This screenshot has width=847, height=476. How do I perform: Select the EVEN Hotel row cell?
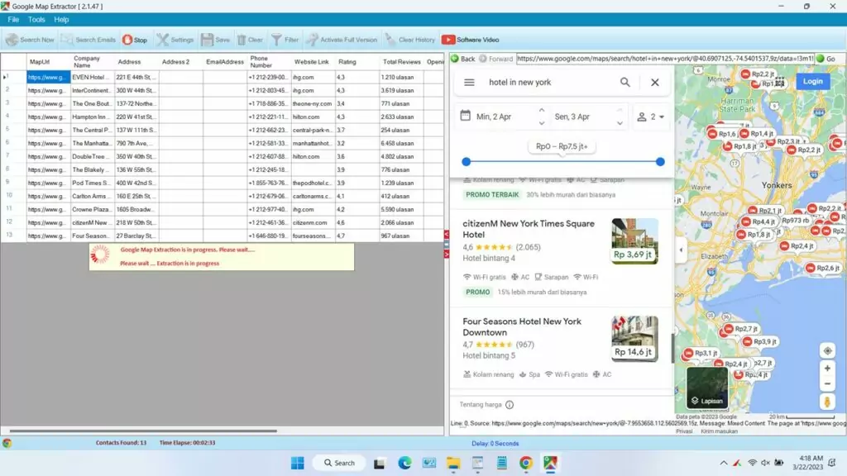coord(92,77)
